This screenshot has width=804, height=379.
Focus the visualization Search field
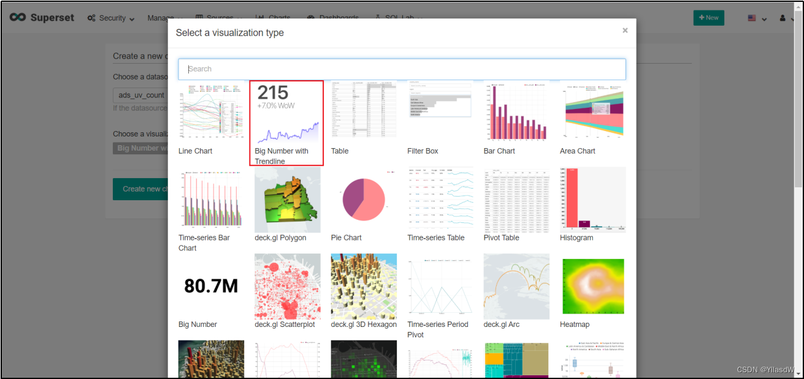(402, 69)
